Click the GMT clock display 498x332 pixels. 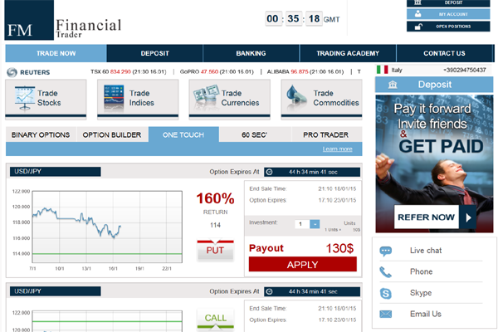point(302,19)
